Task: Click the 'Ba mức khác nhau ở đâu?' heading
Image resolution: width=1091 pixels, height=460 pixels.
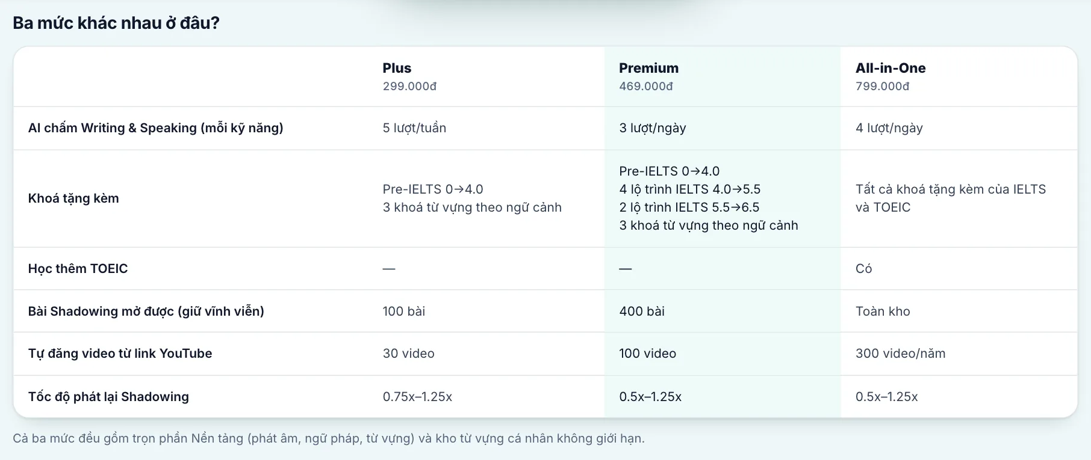Action: pos(116,23)
